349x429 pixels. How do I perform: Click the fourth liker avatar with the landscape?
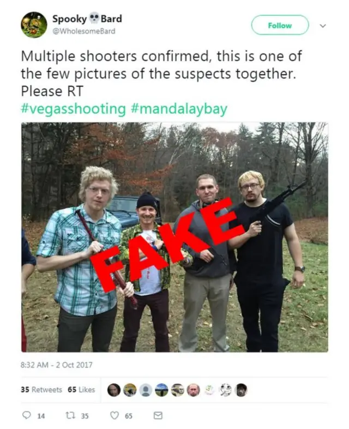coord(161,390)
